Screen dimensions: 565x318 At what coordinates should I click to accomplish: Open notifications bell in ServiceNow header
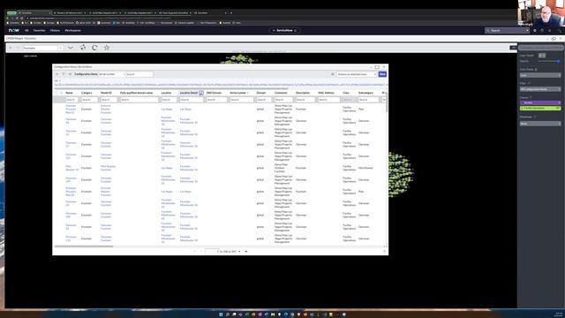click(549, 31)
